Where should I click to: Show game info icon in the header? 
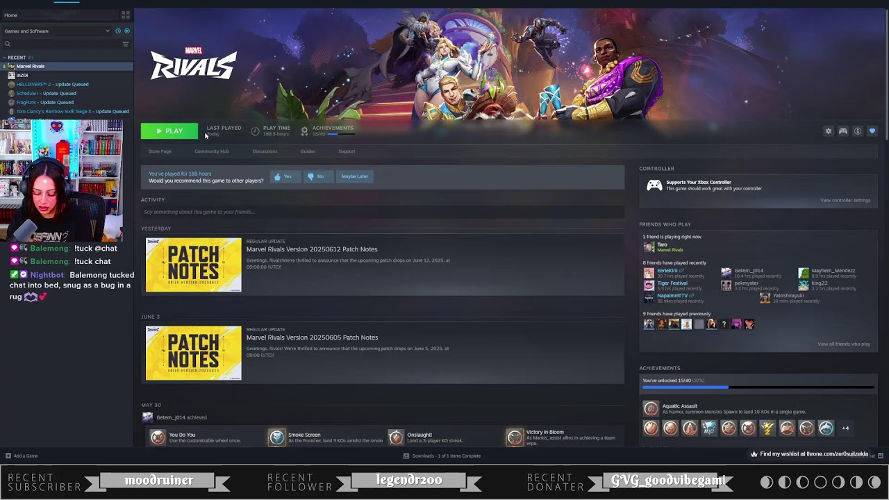coord(858,131)
